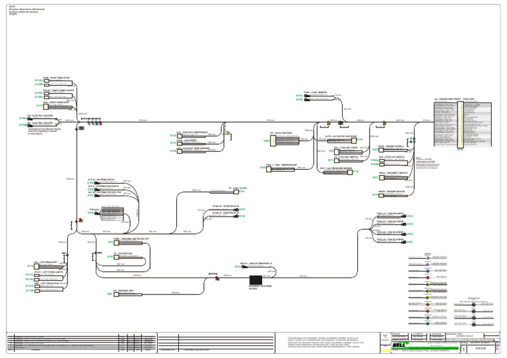Click the blue splice marker on the main trunk

coord(96,124)
